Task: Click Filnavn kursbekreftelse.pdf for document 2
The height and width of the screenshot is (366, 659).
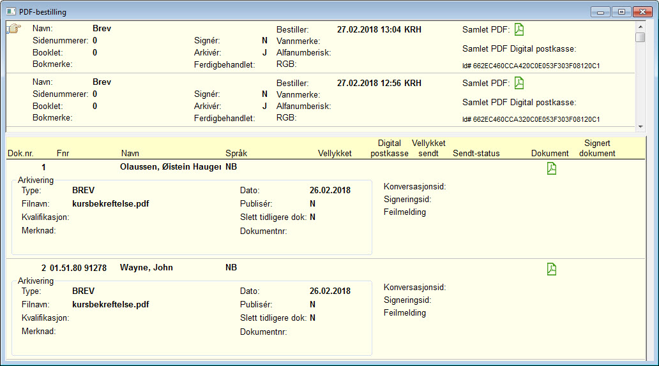Action: point(110,304)
